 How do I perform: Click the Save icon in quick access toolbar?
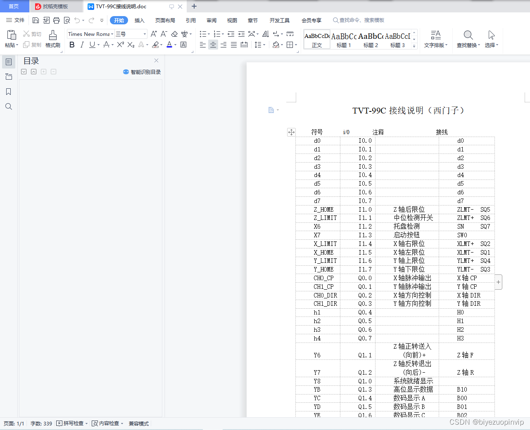(x=36, y=20)
